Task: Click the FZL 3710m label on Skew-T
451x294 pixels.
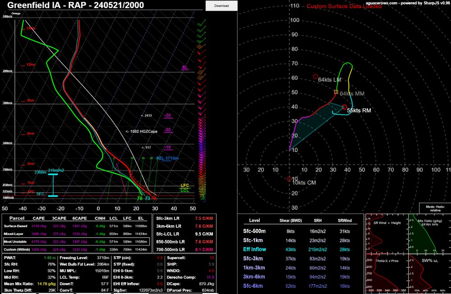Action: click(168, 158)
